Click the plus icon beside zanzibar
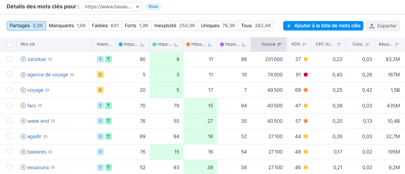Viewport: 405px width, 174px height. pyautogui.click(x=23, y=59)
